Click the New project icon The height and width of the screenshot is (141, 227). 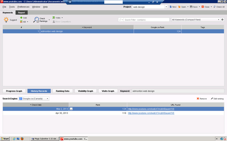point(171,7)
